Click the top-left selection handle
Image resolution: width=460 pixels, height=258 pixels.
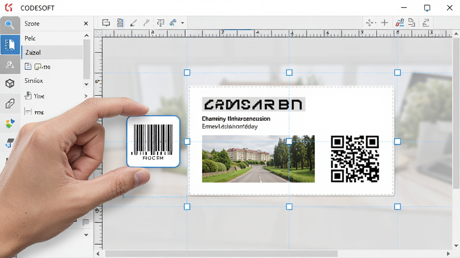coord(187,73)
